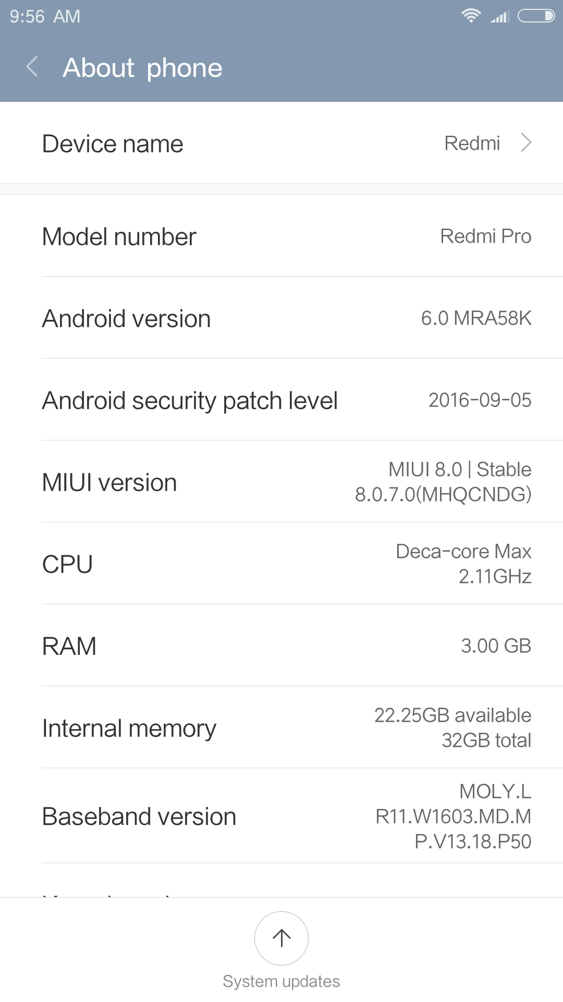Tap the battery indicator icon

(x=536, y=16)
